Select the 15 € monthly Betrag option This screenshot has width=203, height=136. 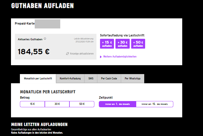(x=32, y=104)
